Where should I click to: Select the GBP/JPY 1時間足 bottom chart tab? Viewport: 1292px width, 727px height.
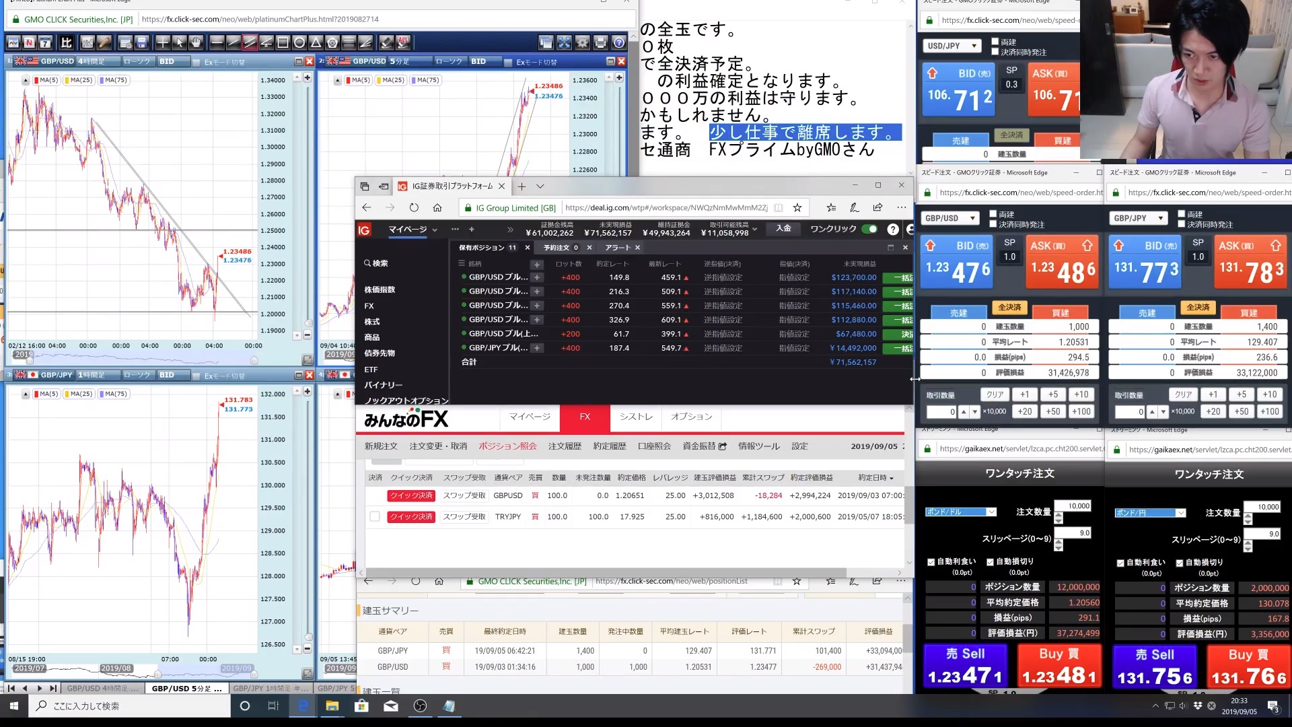(270, 688)
